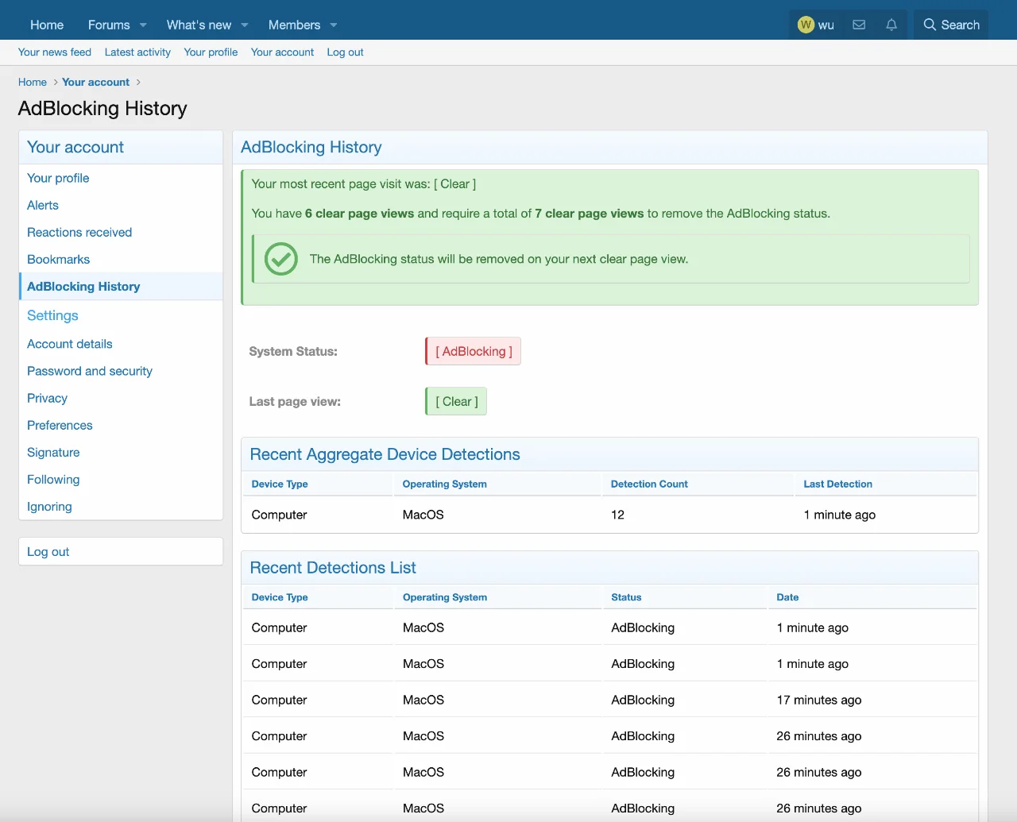Click the red AdBlocking status badge

474,351
